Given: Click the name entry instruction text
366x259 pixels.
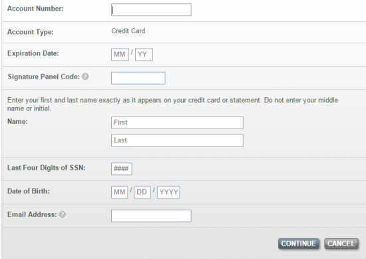Looking at the screenshot, I should [173, 104].
